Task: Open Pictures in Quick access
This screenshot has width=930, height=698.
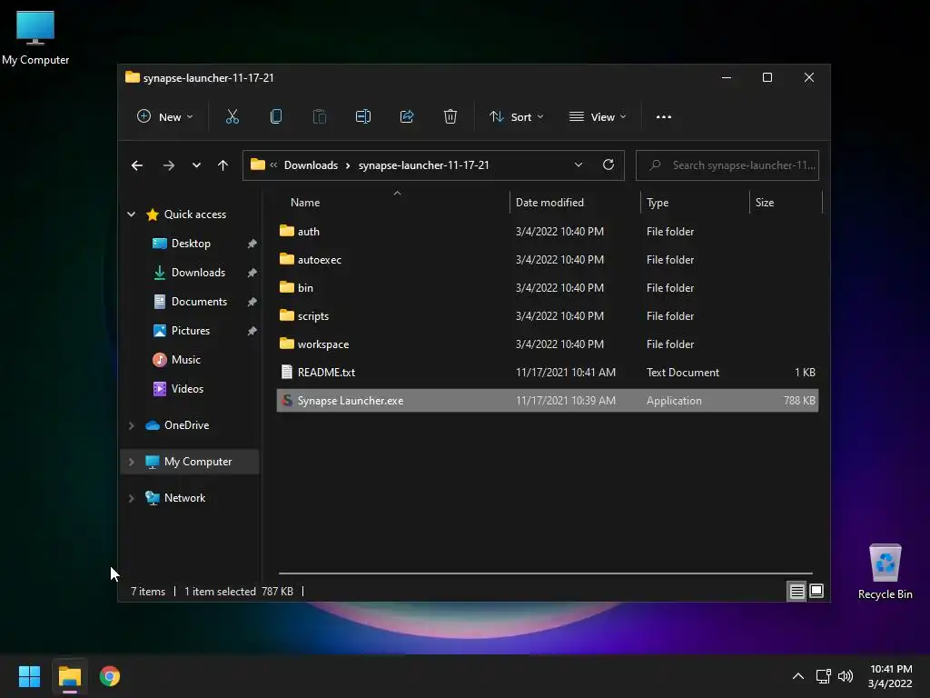Action: (x=191, y=331)
